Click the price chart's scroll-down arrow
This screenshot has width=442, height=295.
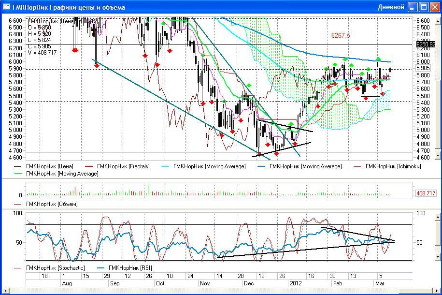click(x=438, y=155)
